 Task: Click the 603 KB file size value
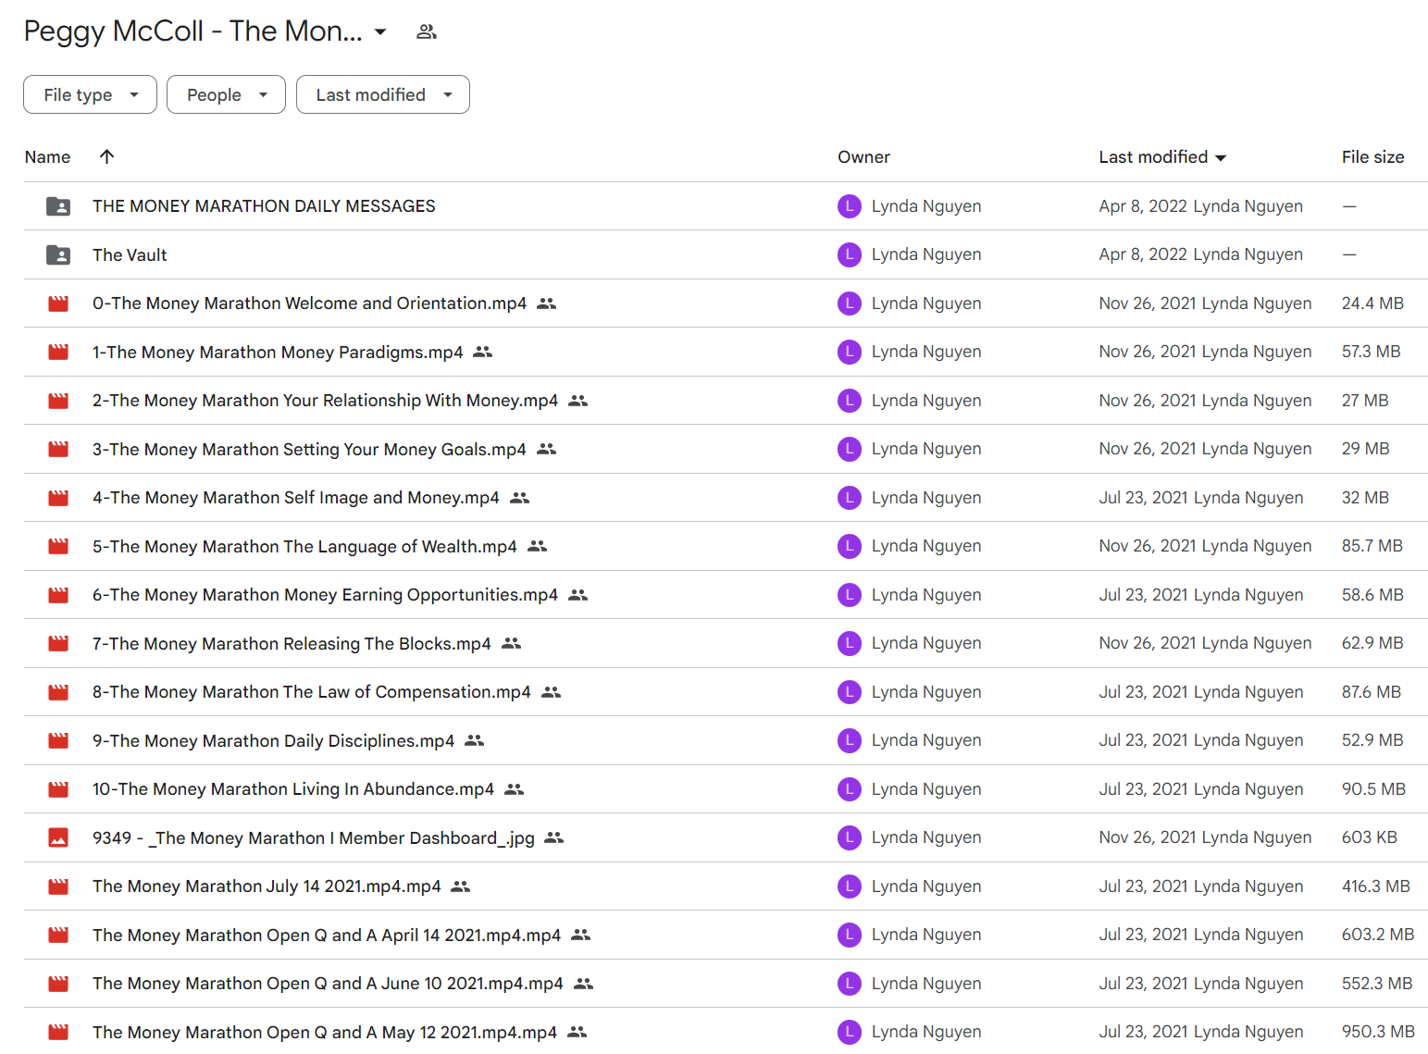pyautogui.click(x=1369, y=837)
